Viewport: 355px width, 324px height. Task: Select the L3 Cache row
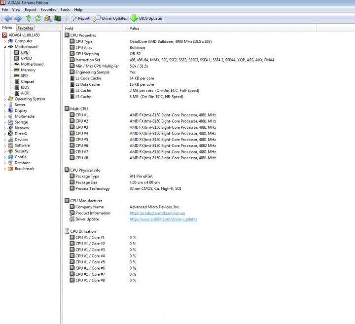pos(126,97)
